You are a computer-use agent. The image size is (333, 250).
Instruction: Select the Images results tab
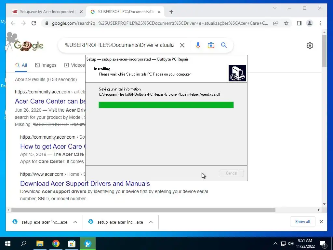[46, 65]
